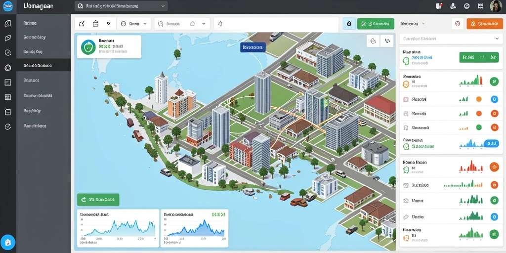The width and height of the screenshot is (506, 253).
Task: Click the upward arrow icon in the wide toolbar field
Action: tap(220, 24)
